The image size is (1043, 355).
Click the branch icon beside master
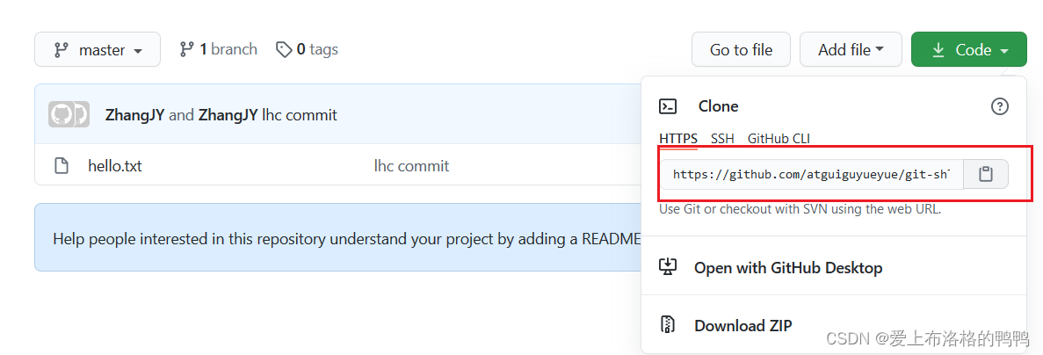(62, 50)
